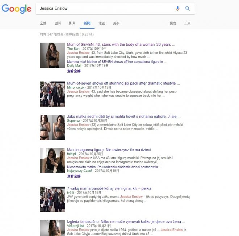
Task: Switch to the 地圖 tab
Action: point(101,23)
